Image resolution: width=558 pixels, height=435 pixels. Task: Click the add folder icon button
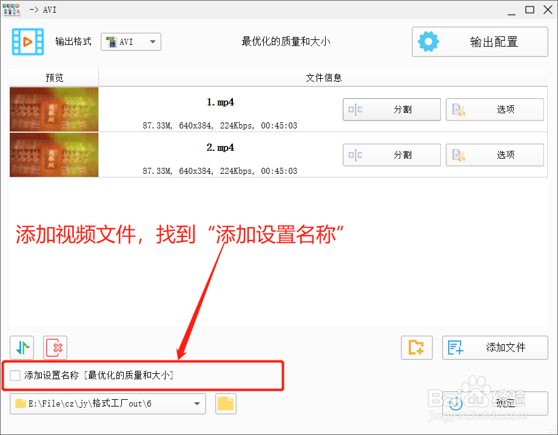pos(417,348)
